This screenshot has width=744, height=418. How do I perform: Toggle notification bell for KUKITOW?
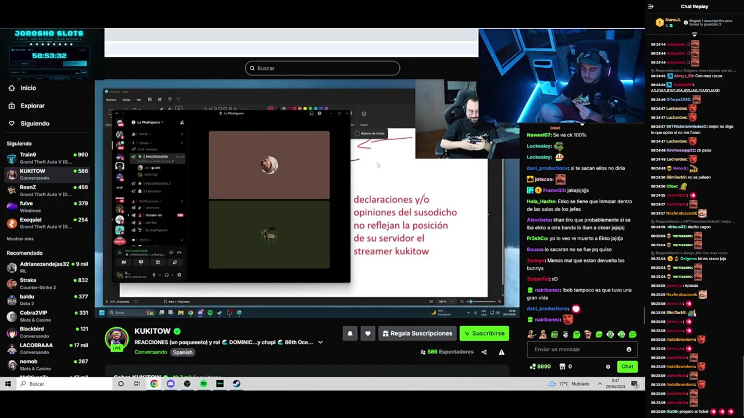350,333
